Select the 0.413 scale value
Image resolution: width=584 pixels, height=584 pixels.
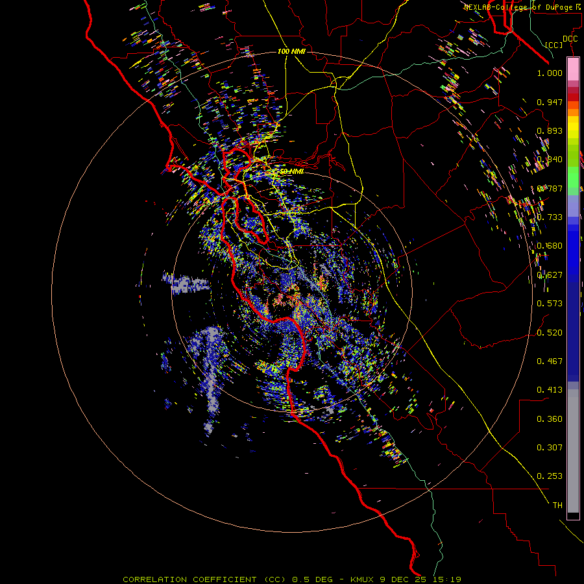[x=550, y=390]
